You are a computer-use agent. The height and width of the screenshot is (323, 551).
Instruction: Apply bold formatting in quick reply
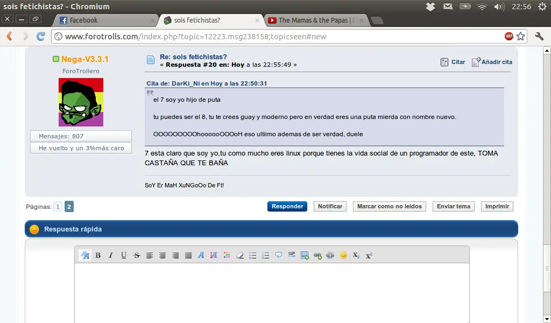coord(98,256)
